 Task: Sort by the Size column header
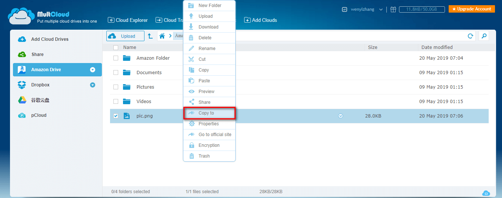(x=373, y=47)
